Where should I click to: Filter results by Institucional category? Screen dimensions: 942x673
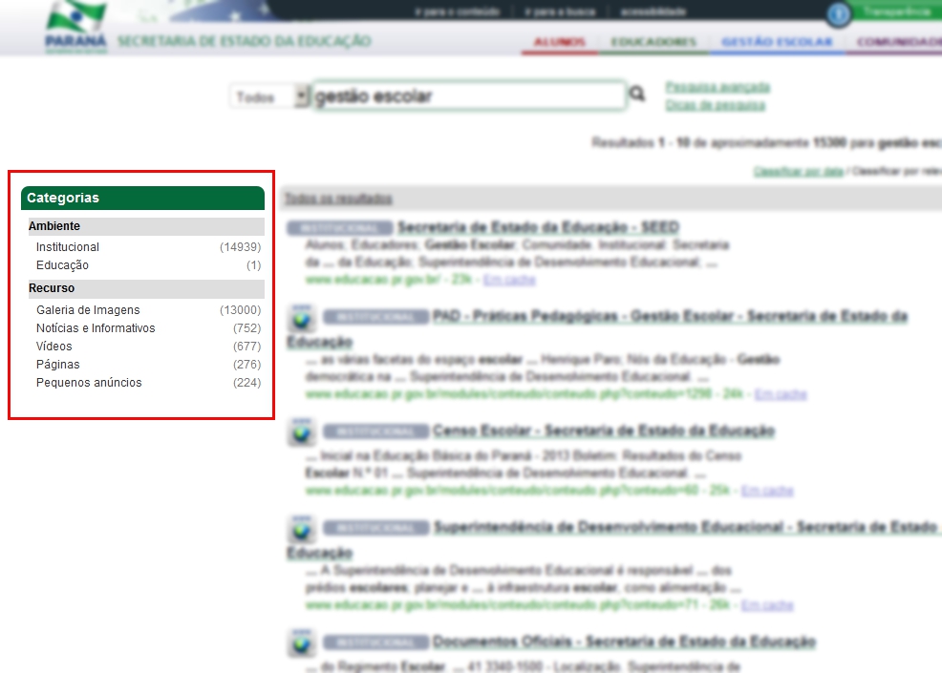coord(68,247)
